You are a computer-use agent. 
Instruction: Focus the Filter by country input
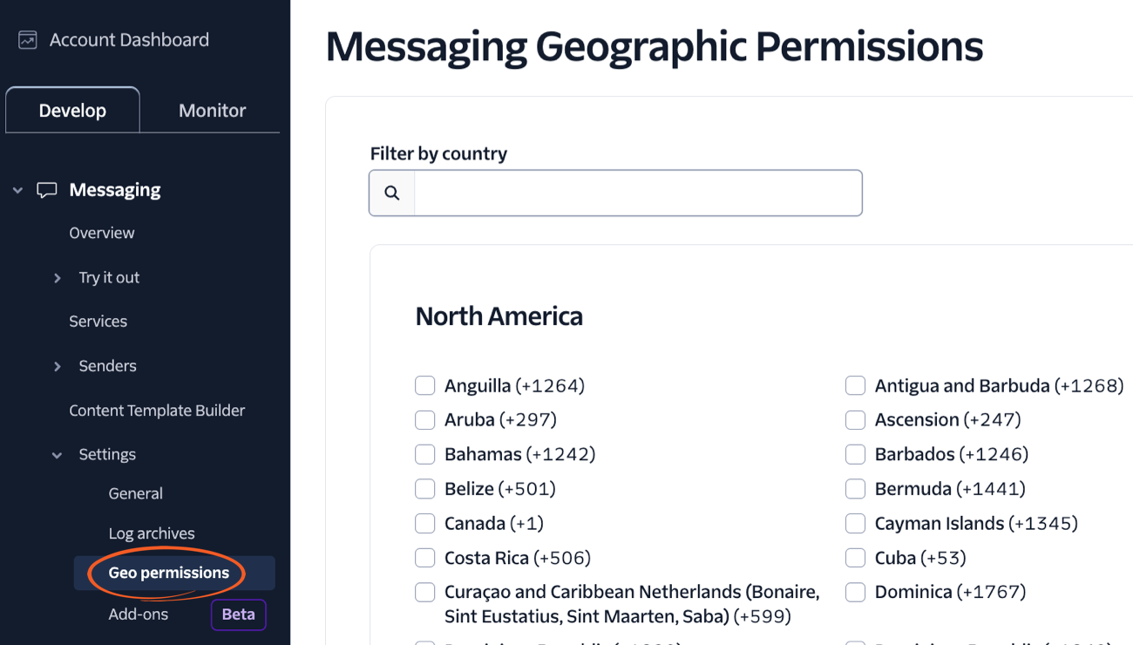click(x=638, y=193)
